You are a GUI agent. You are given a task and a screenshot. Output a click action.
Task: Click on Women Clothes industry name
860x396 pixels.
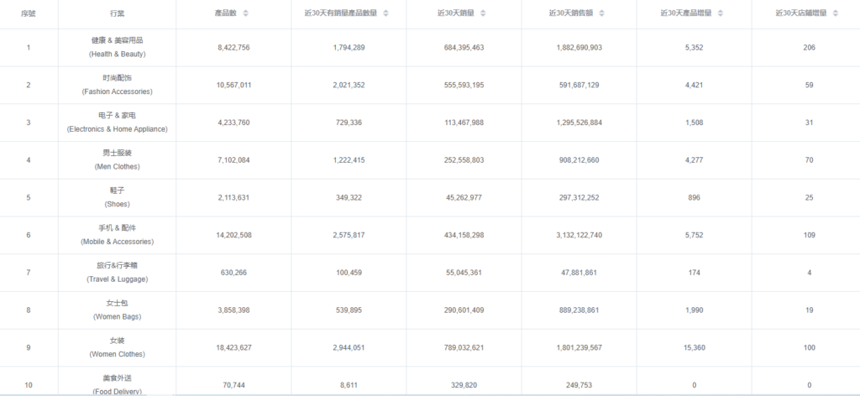pyautogui.click(x=117, y=346)
